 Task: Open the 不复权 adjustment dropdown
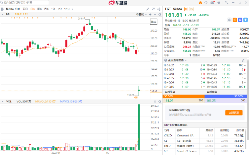tap(140, 14)
